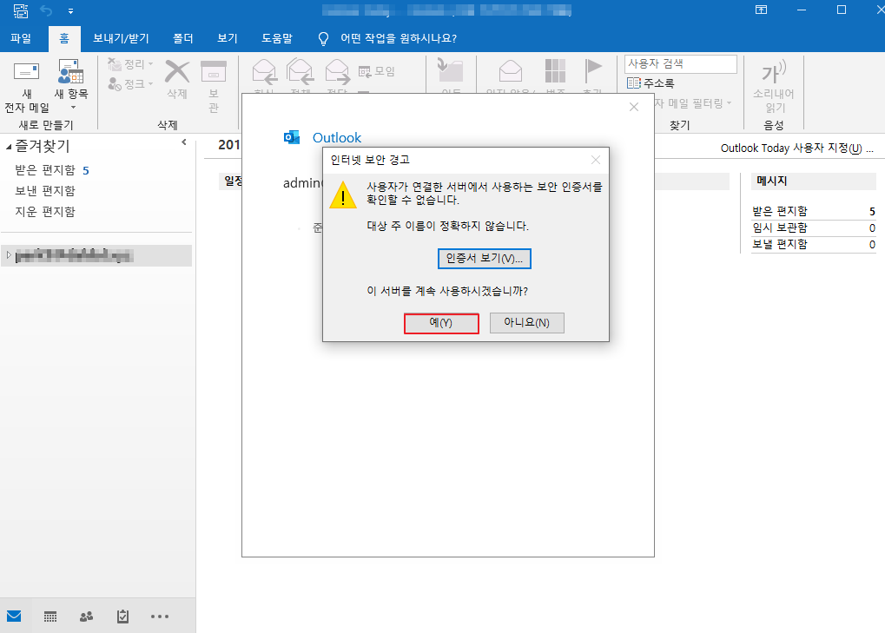Screen dimensions: 885x633
Task: Open Ribbon Display Options in the title bar
Action: pos(762,10)
